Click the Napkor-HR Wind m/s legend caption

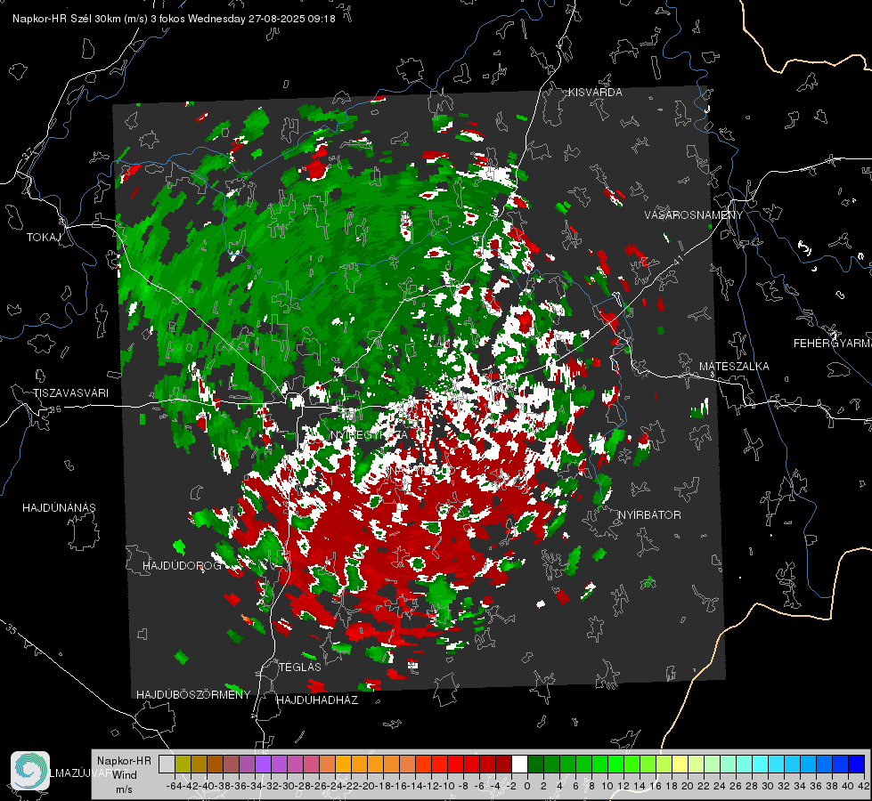pos(124,775)
